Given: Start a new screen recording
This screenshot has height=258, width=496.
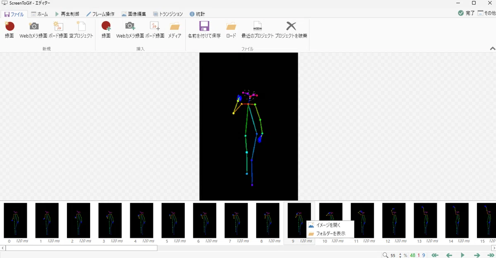Looking at the screenshot, I should click(x=10, y=29).
